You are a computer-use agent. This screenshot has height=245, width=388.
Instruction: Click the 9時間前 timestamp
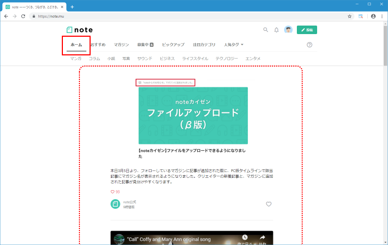[x=129, y=207]
